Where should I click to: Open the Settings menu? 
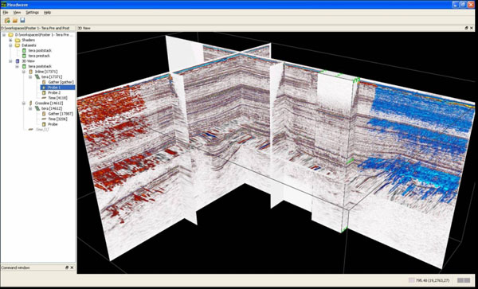click(x=32, y=13)
